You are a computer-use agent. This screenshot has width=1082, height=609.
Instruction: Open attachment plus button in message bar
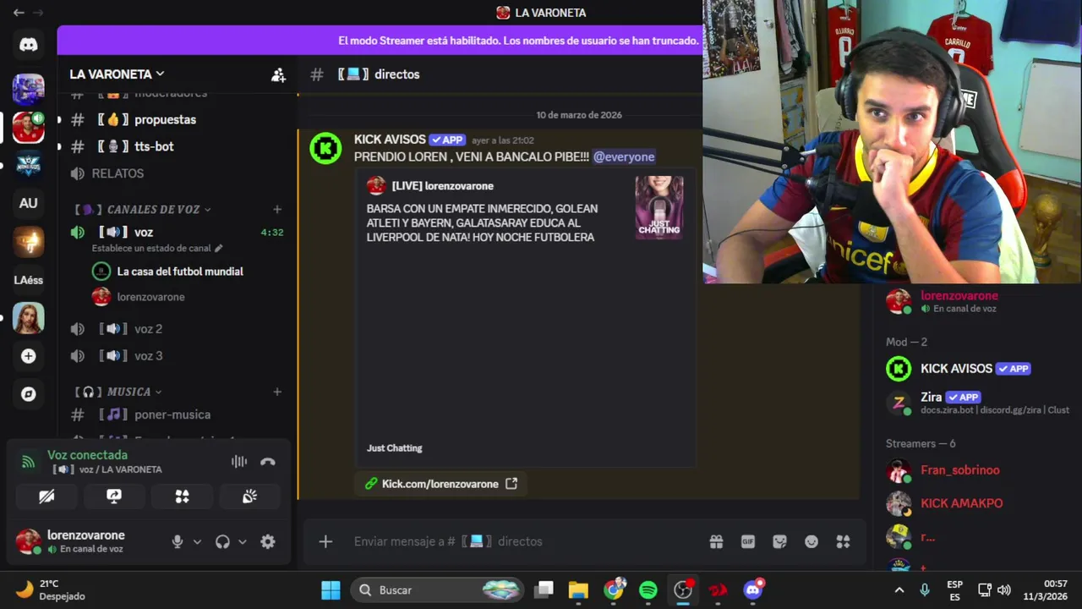(x=325, y=541)
